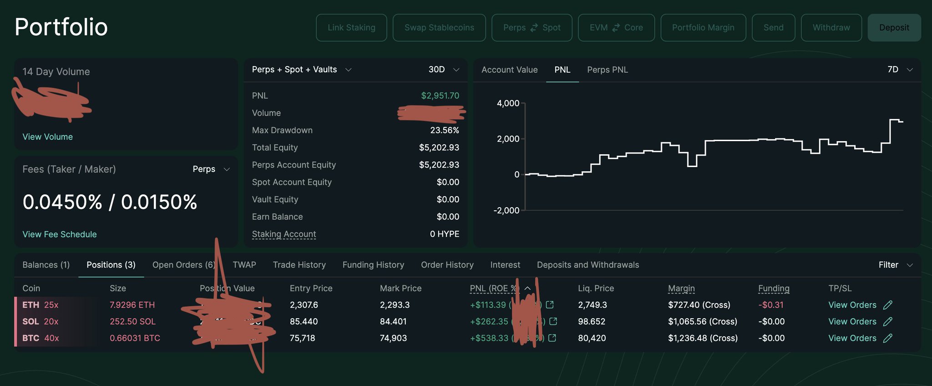Select the PNL chart tab
The image size is (932, 386).
click(562, 70)
